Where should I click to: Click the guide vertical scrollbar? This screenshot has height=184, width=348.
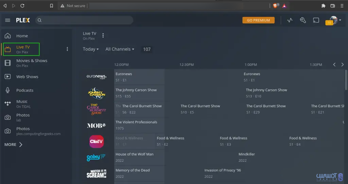[x=346, y=80]
